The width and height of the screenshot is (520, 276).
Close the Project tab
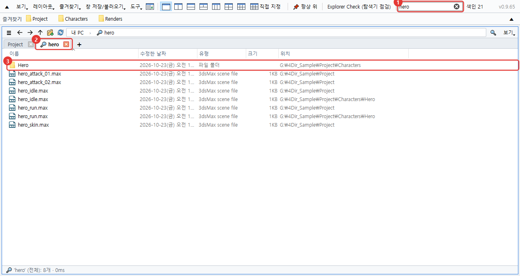pos(31,44)
